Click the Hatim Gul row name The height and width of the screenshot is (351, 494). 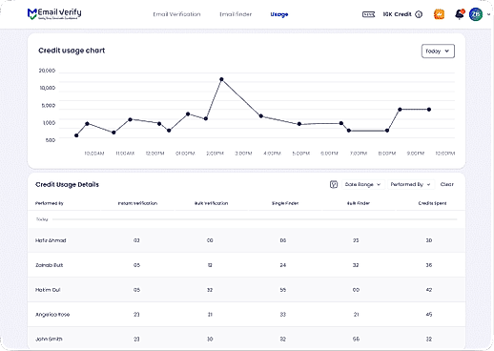click(48, 290)
